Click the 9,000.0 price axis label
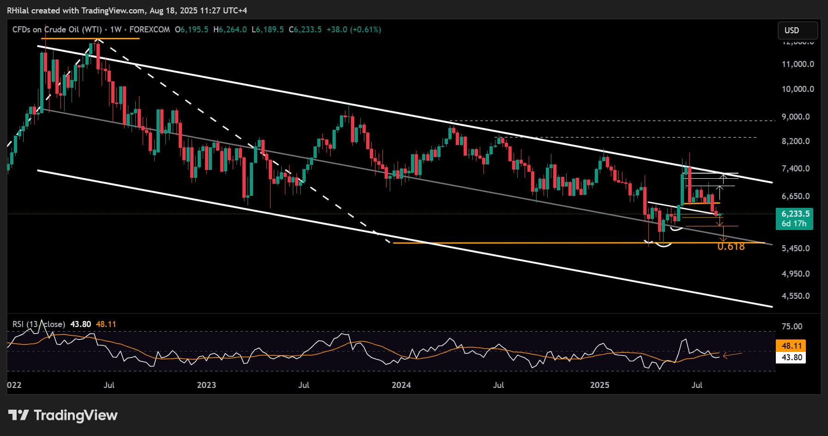The height and width of the screenshot is (436, 828). click(796, 117)
